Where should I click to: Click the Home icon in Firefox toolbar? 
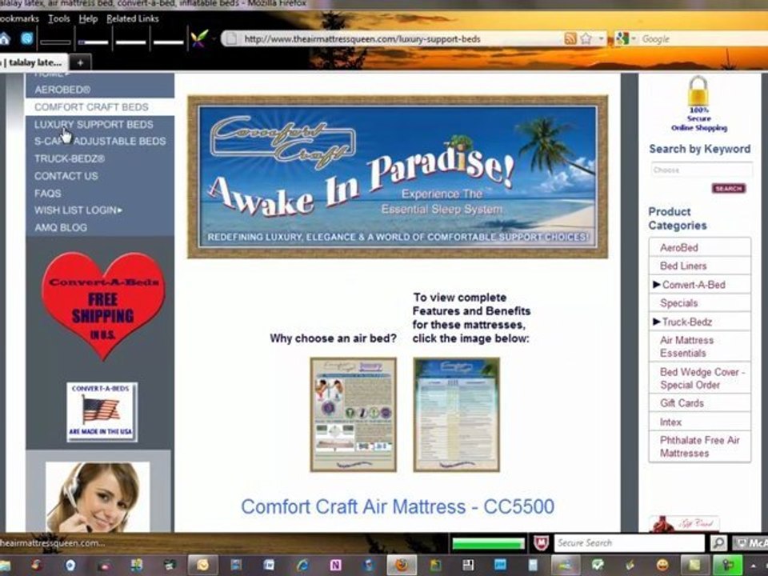coord(5,38)
